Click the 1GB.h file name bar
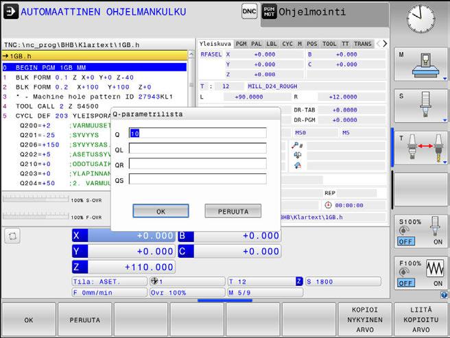This screenshot has width=450, height=338. (x=94, y=56)
